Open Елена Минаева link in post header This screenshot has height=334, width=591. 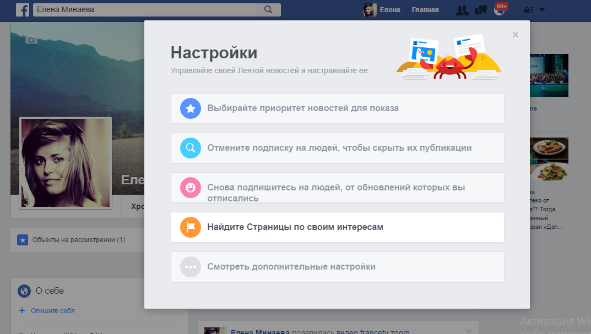pos(259,331)
